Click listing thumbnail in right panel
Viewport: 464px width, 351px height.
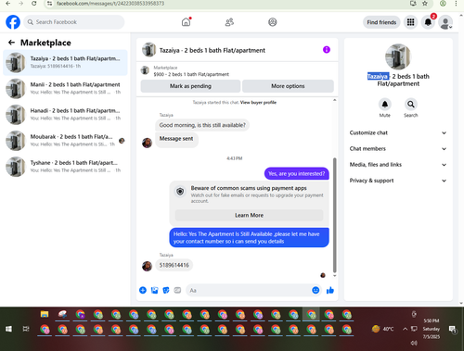tap(398, 56)
